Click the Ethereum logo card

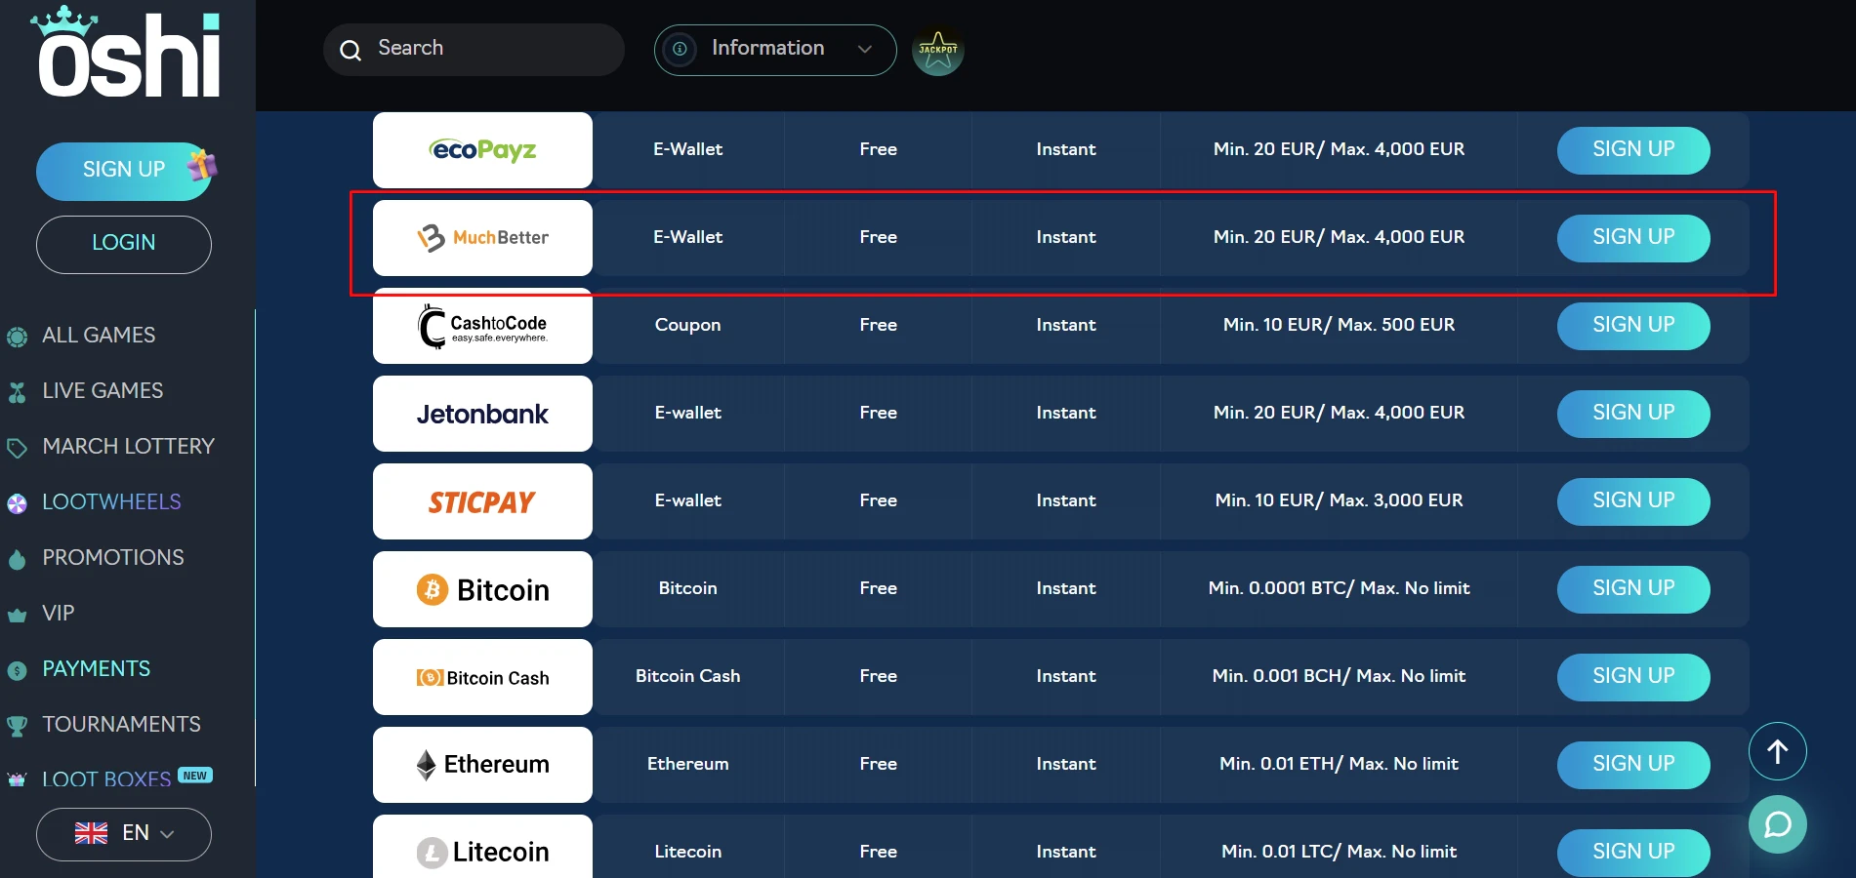pyautogui.click(x=482, y=765)
